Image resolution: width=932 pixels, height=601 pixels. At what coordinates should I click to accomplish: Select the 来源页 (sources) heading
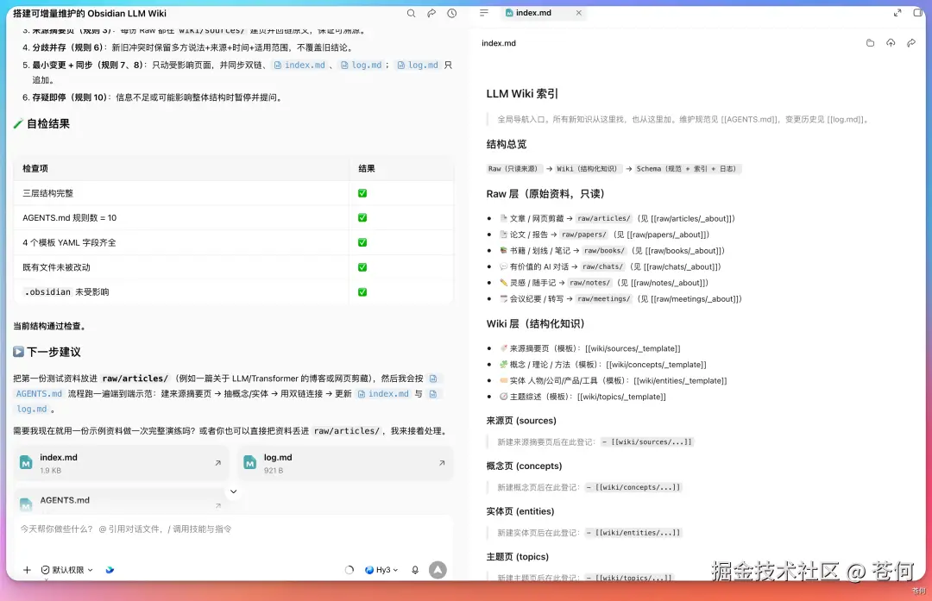tap(521, 421)
